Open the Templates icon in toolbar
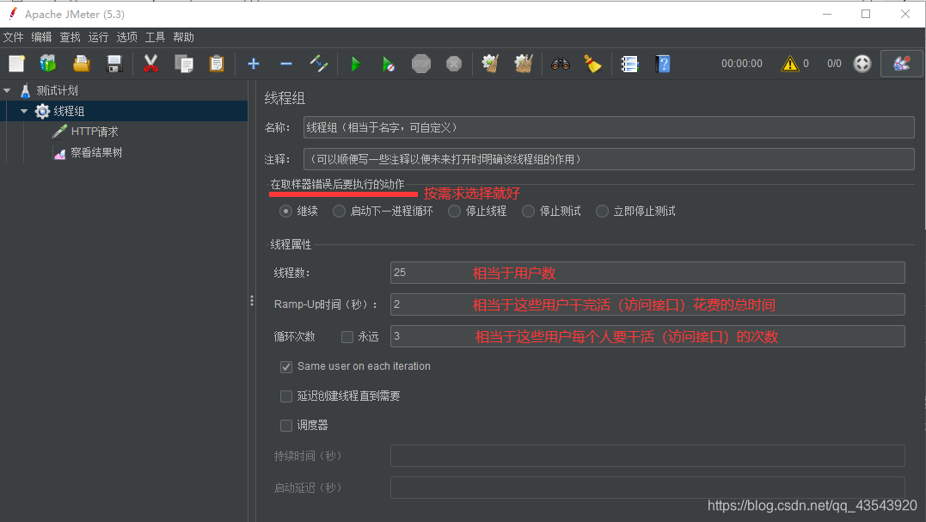The height and width of the screenshot is (522, 926). [x=48, y=64]
